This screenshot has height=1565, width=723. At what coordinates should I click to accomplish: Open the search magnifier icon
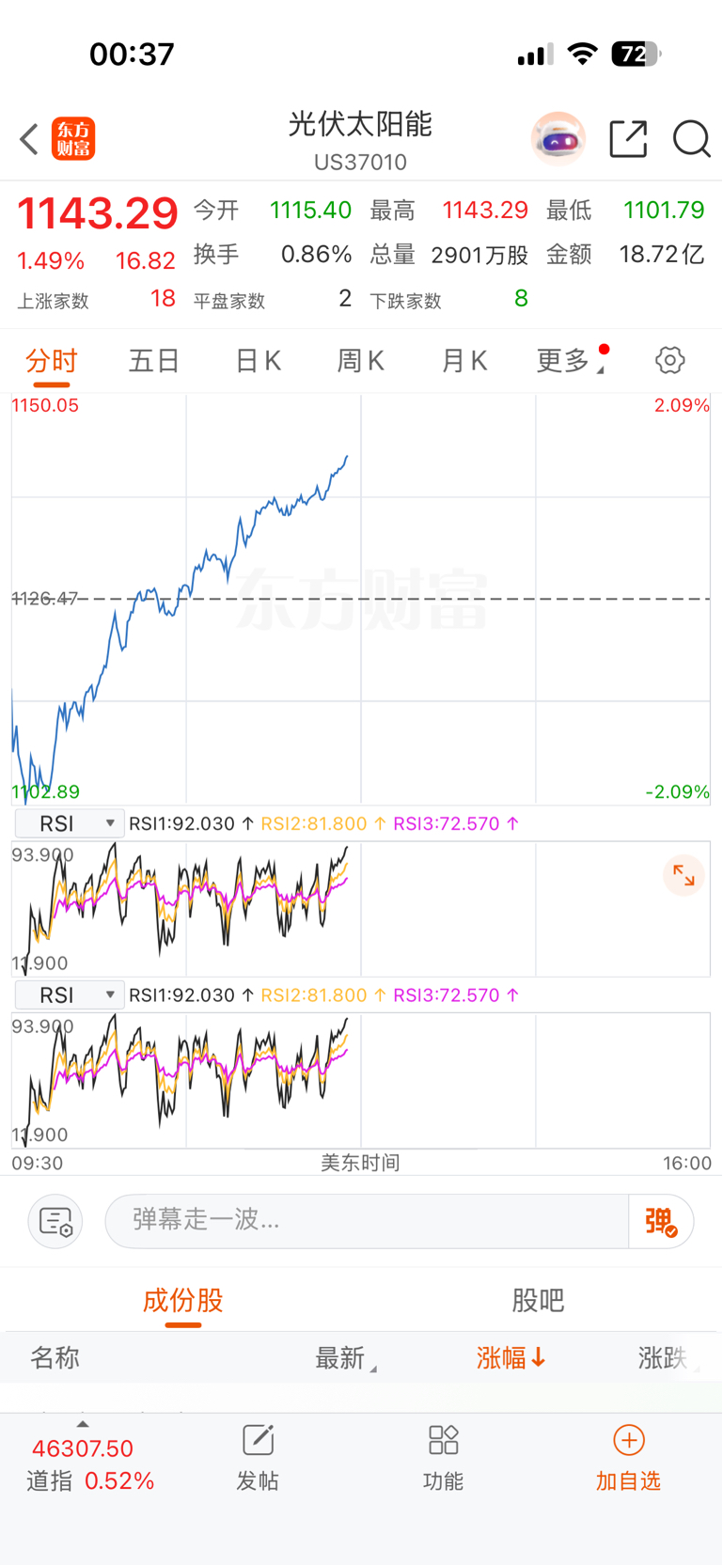coord(691,139)
